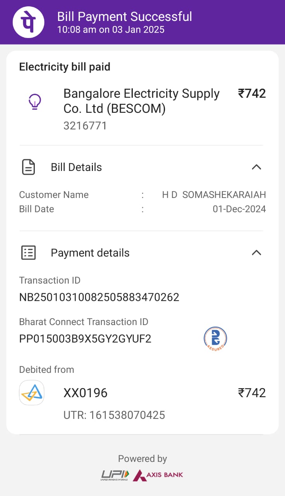The height and width of the screenshot is (496, 285).
Task: Click the Bangalore Electricity Supply biller name
Action: [141, 101]
